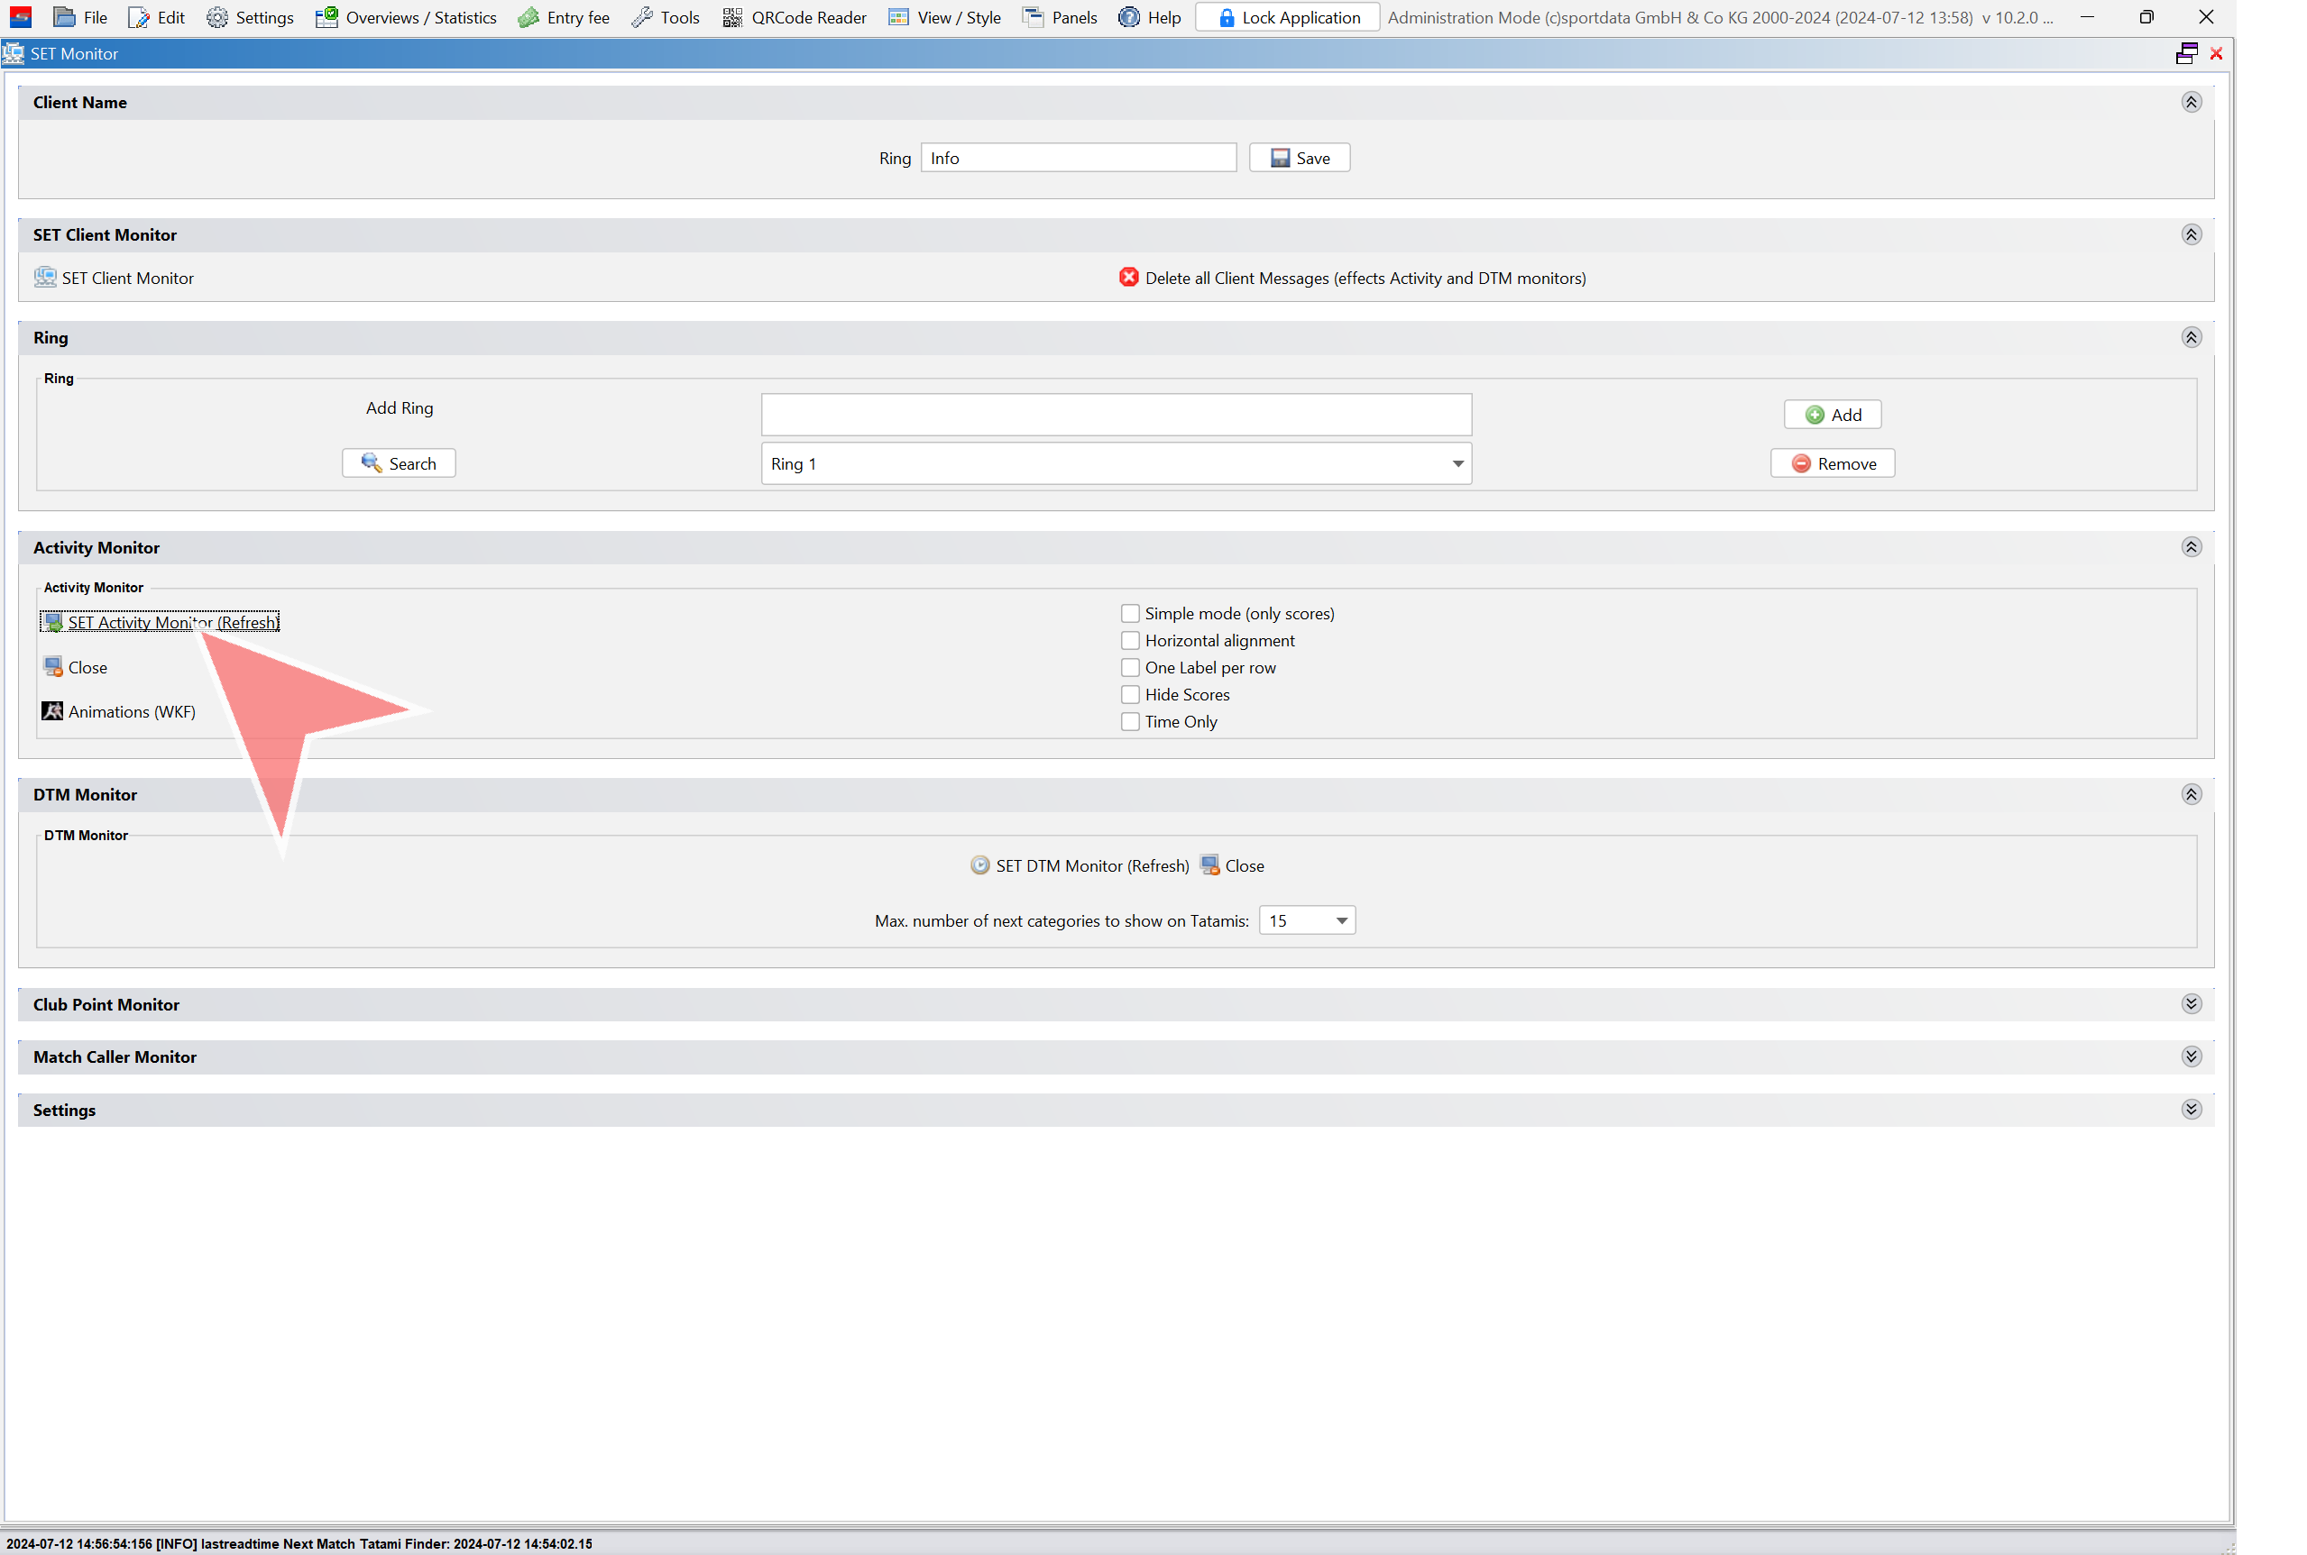Collapse the SET Client Monitor section
The image size is (2307, 1555).
[2191, 234]
